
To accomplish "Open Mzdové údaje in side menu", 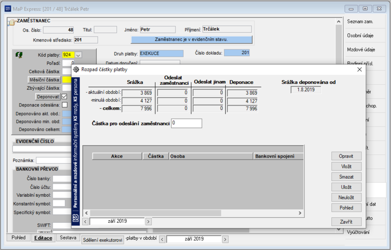I will [x=361, y=49].
